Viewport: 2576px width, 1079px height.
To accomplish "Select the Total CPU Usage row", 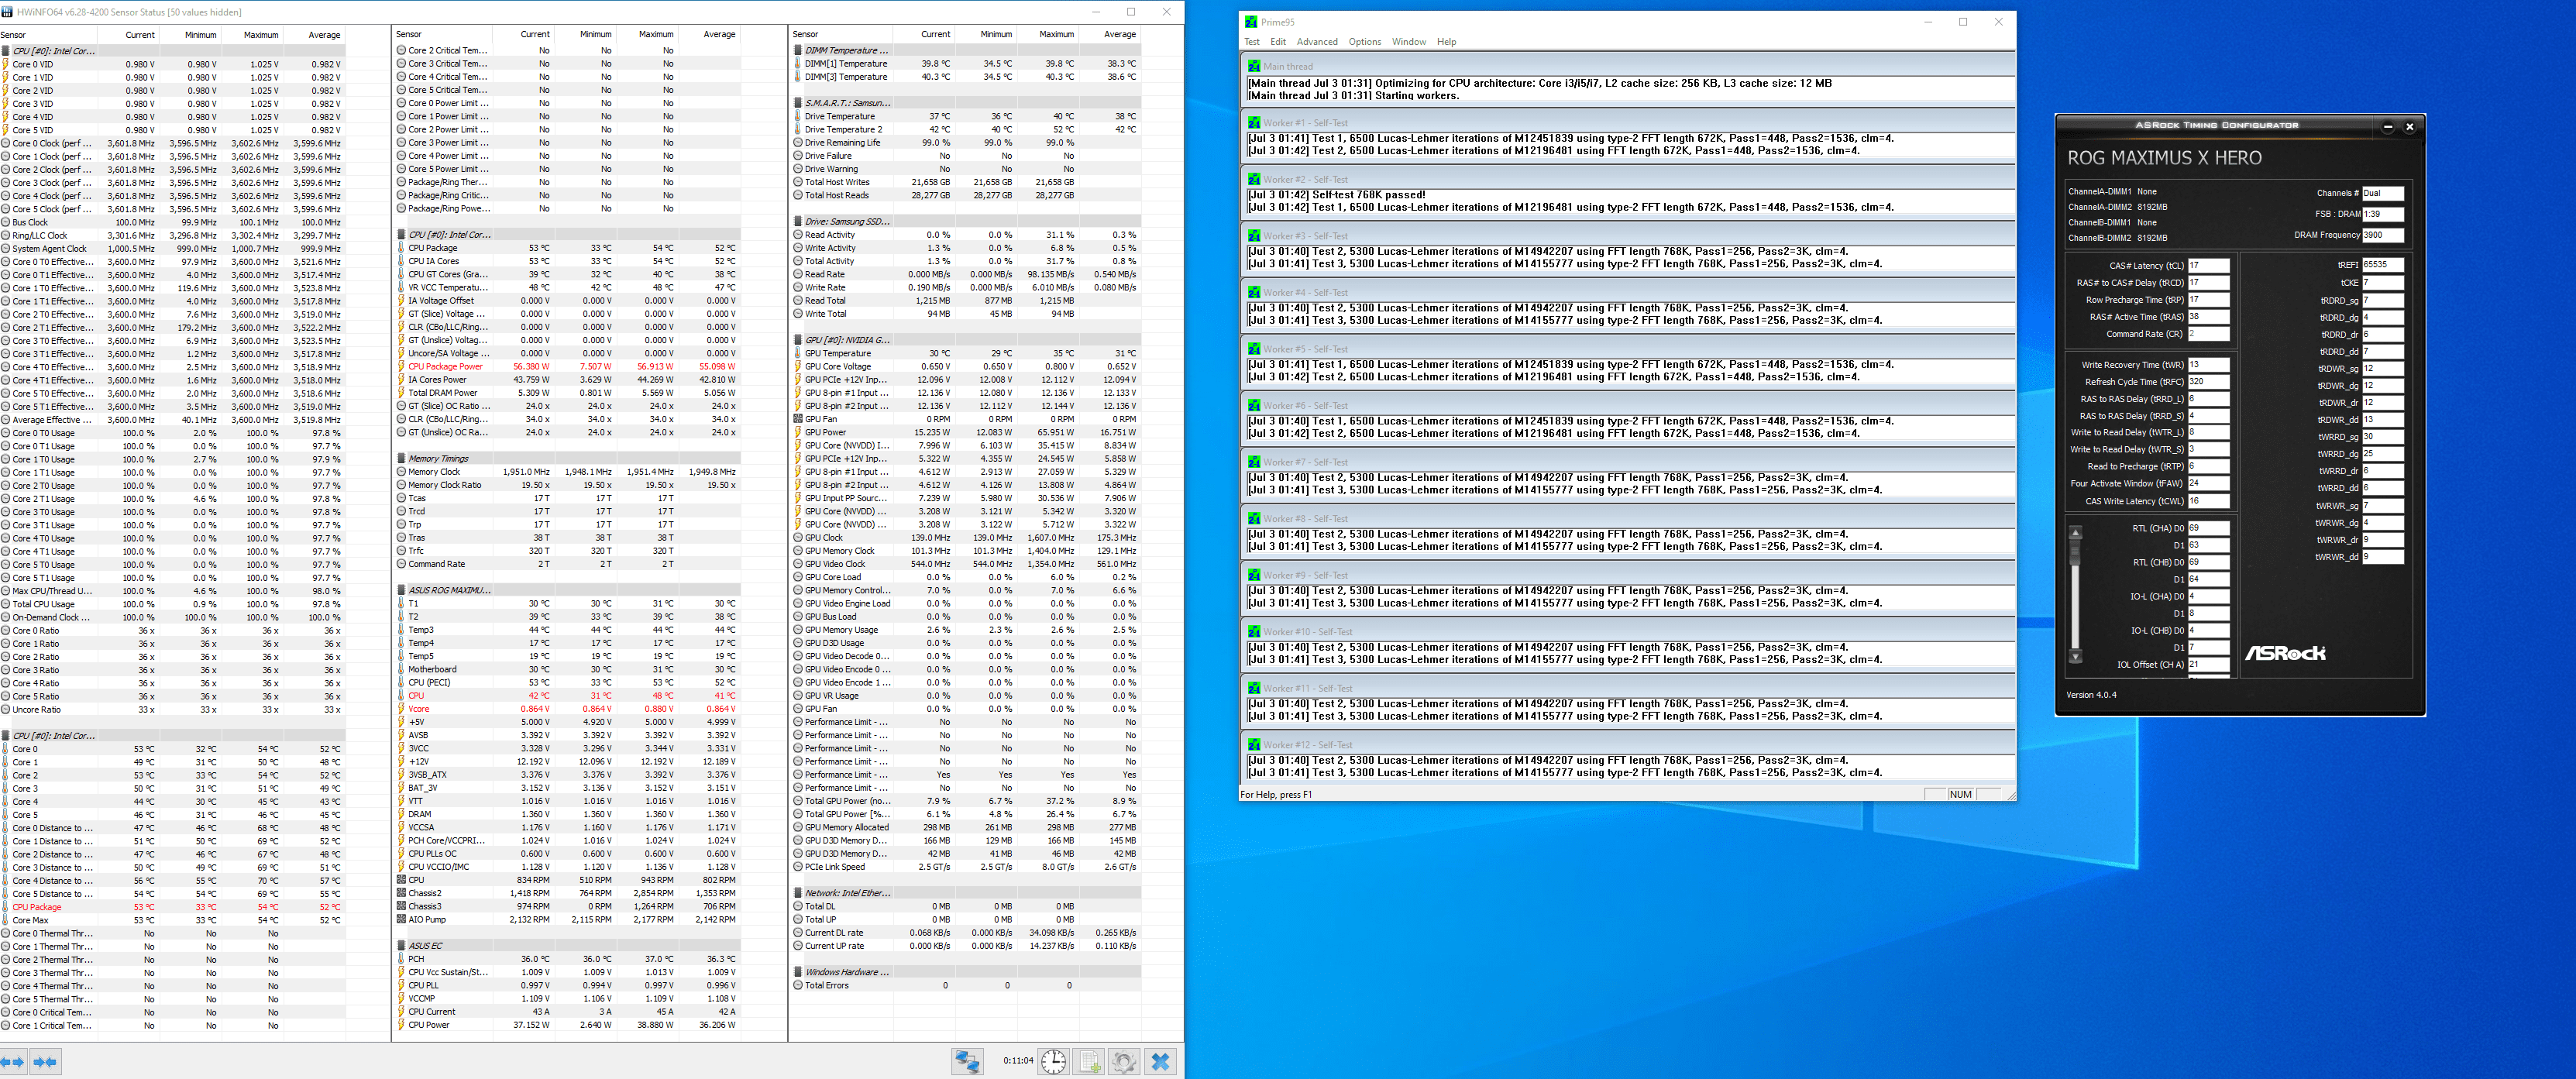I will 172,604.
